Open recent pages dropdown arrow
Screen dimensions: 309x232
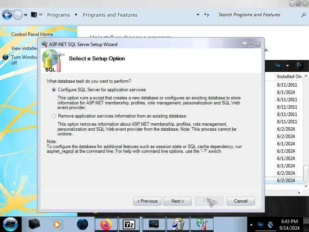[x=25, y=15]
